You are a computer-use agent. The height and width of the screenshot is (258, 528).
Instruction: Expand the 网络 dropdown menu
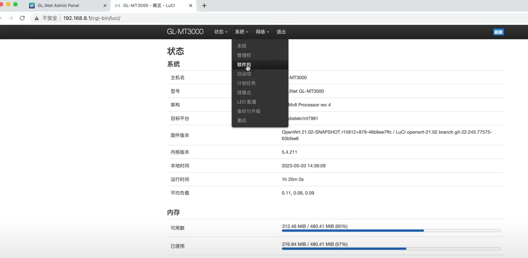(x=262, y=32)
